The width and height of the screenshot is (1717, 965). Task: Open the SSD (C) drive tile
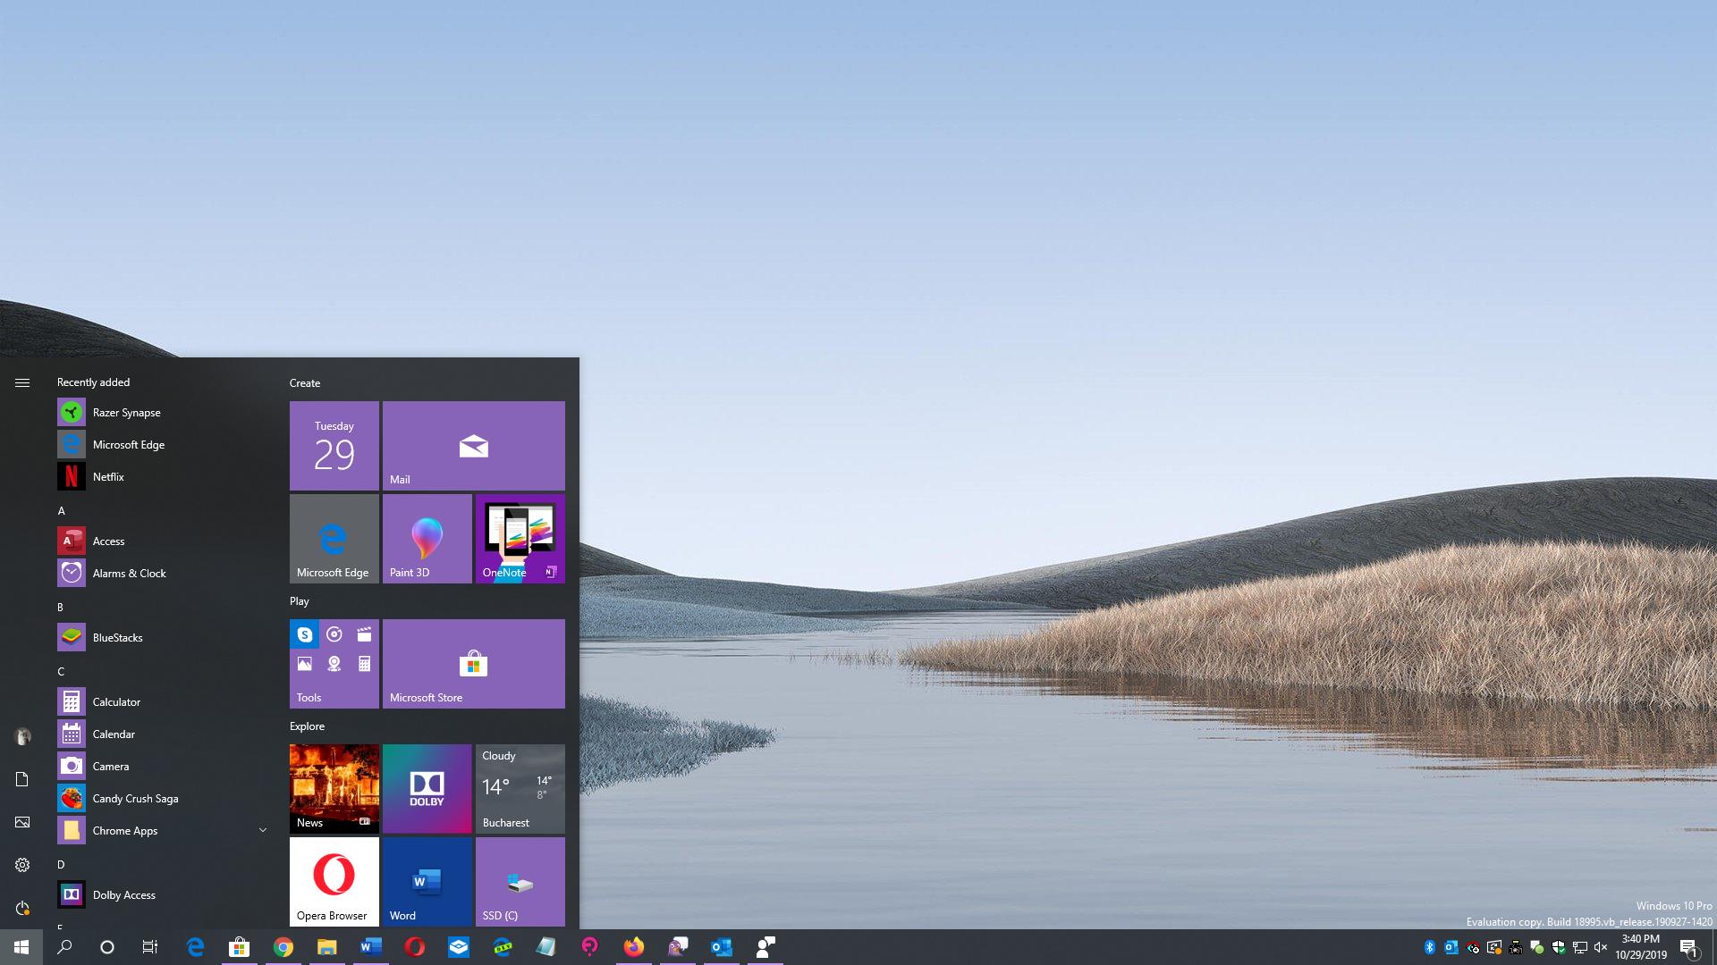point(520,882)
